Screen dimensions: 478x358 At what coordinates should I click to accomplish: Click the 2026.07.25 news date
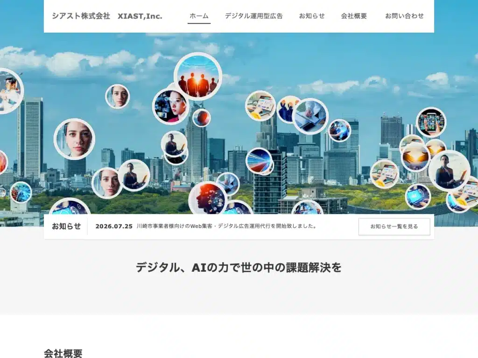[x=114, y=227]
